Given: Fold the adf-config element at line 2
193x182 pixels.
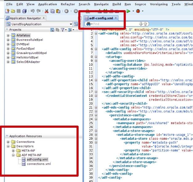Looking at the screenshot, I should click(x=96, y=33).
